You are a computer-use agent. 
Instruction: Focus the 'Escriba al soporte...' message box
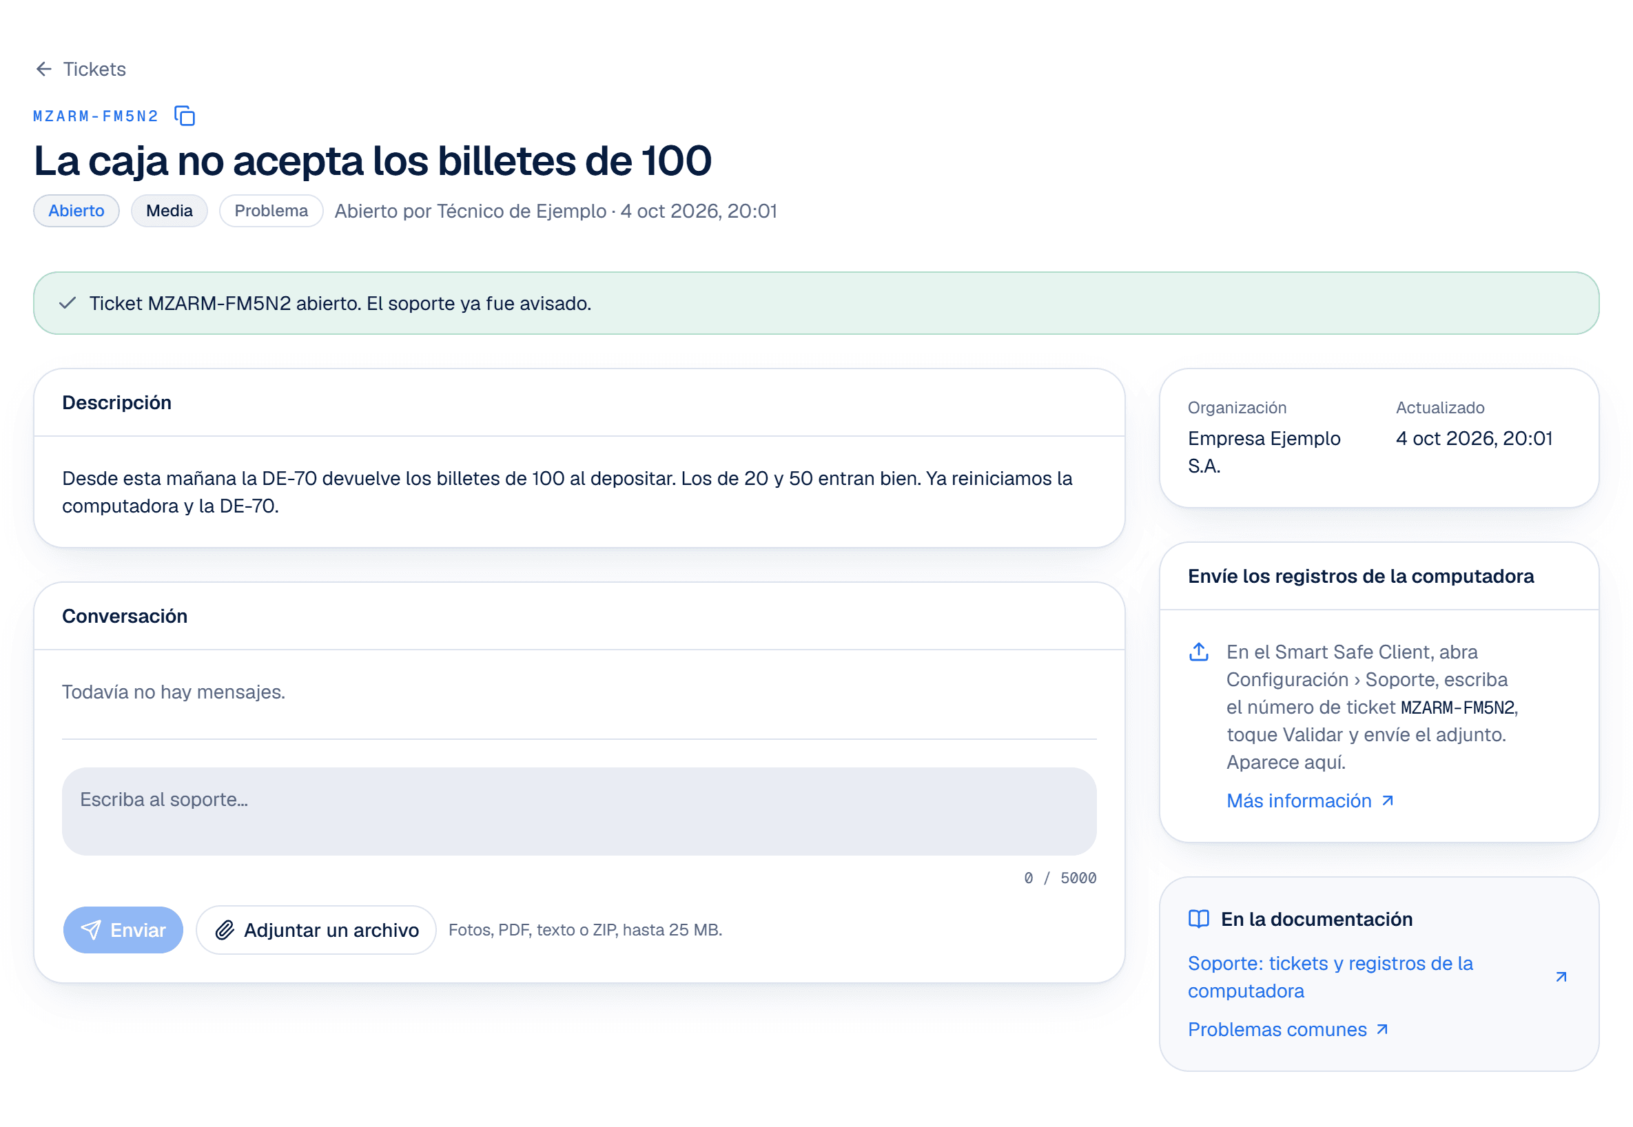(579, 812)
